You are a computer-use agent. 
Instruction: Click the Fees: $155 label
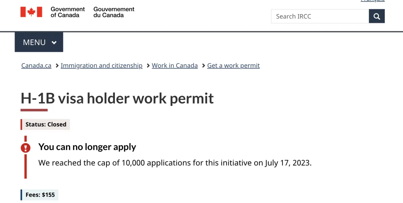[40, 195]
